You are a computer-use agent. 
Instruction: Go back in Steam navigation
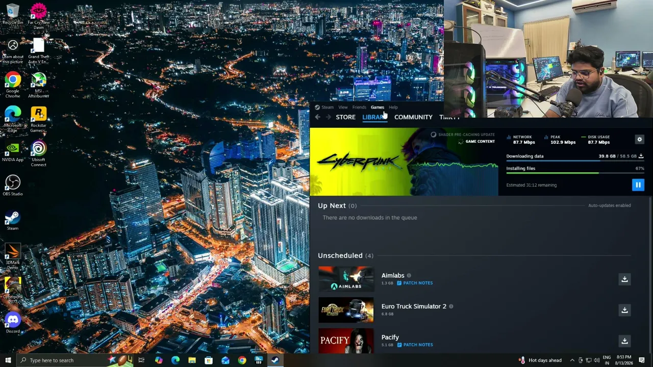[317, 117]
